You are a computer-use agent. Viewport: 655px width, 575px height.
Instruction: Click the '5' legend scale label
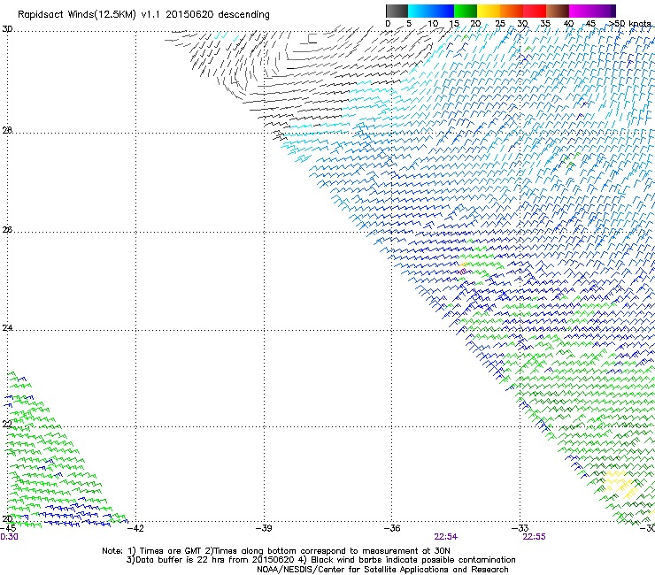(409, 24)
